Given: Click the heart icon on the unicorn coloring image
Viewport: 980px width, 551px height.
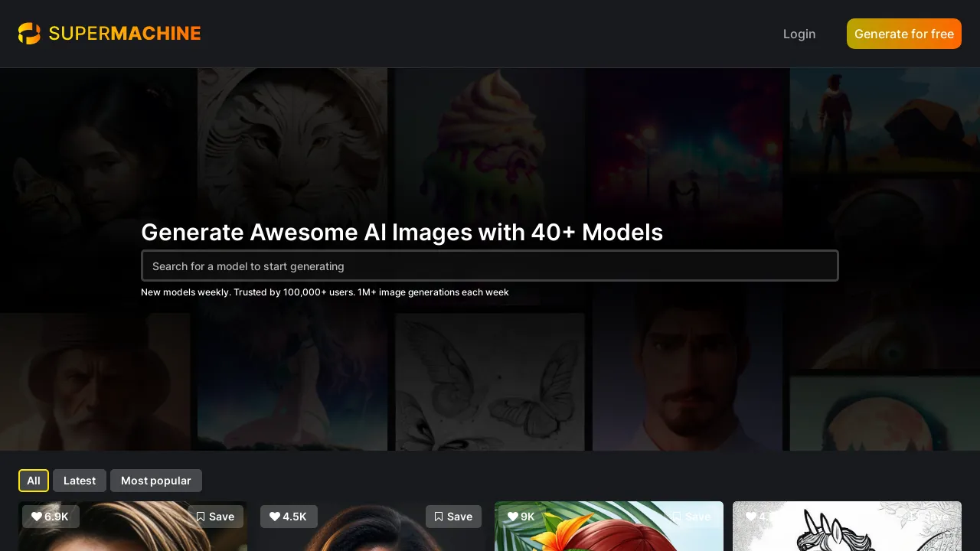Looking at the screenshot, I should coord(751,517).
